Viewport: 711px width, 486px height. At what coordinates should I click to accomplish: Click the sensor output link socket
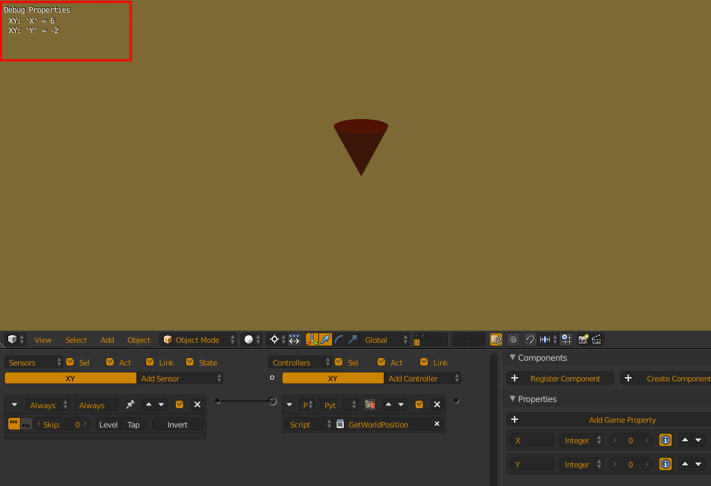218,401
